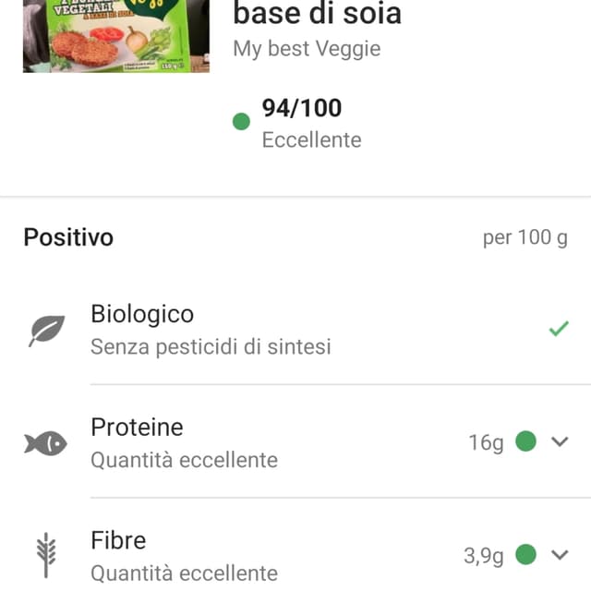Tap the 94/100 score text
The width and height of the screenshot is (591, 591).
click(302, 108)
